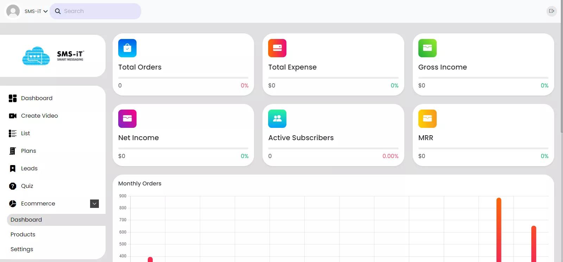The width and height of the screenshot is (563, 262).
Task: Go to the List page
Action: [25, 133]
